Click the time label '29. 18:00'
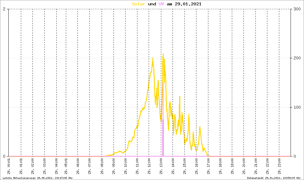This screenshot has width=304, height=180. tap(220, 166)
